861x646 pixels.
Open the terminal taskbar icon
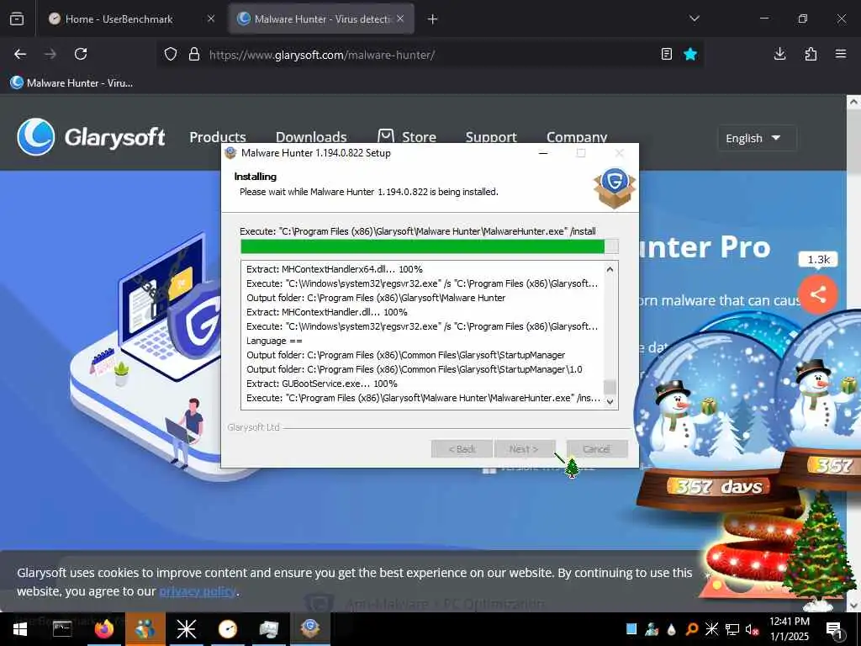click(62, 629)
